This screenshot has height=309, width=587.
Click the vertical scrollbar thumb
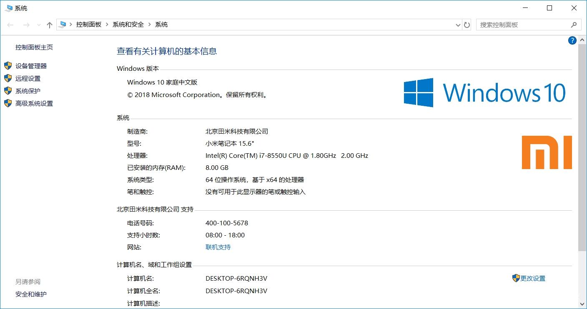pyautogui.click(x=583, y=147)
